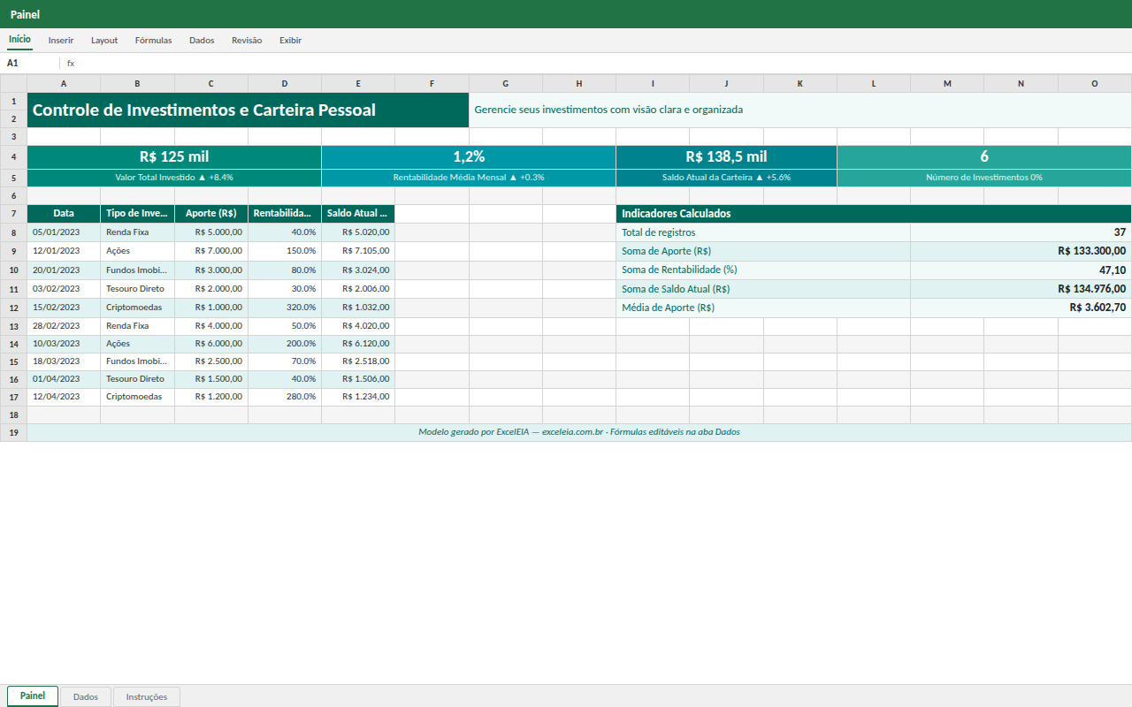Screen dimensions: 1132x707
Task: Select the KPI cell showing 6
Action: coord(984,157)
